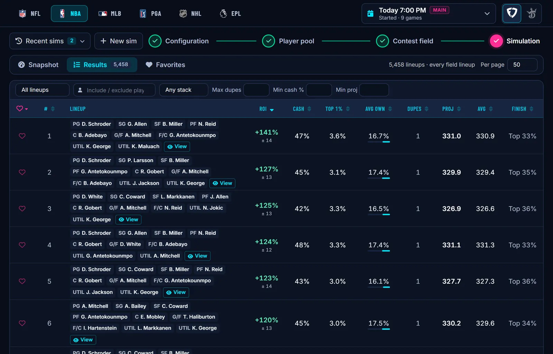Expand the Today 7:00 PM slate selector

tap(429, 14)
